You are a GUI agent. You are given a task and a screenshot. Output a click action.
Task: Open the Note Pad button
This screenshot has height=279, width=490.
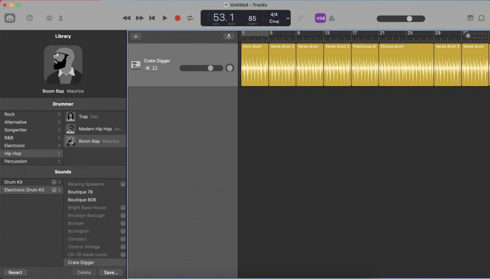pyautogui.click(x=470, y=18)
